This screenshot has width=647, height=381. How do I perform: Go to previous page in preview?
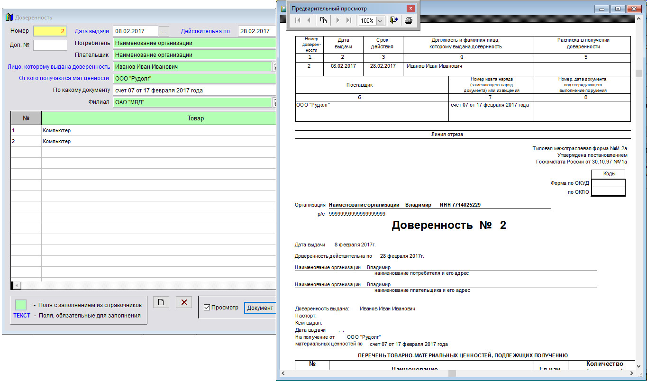click(309, 20)
